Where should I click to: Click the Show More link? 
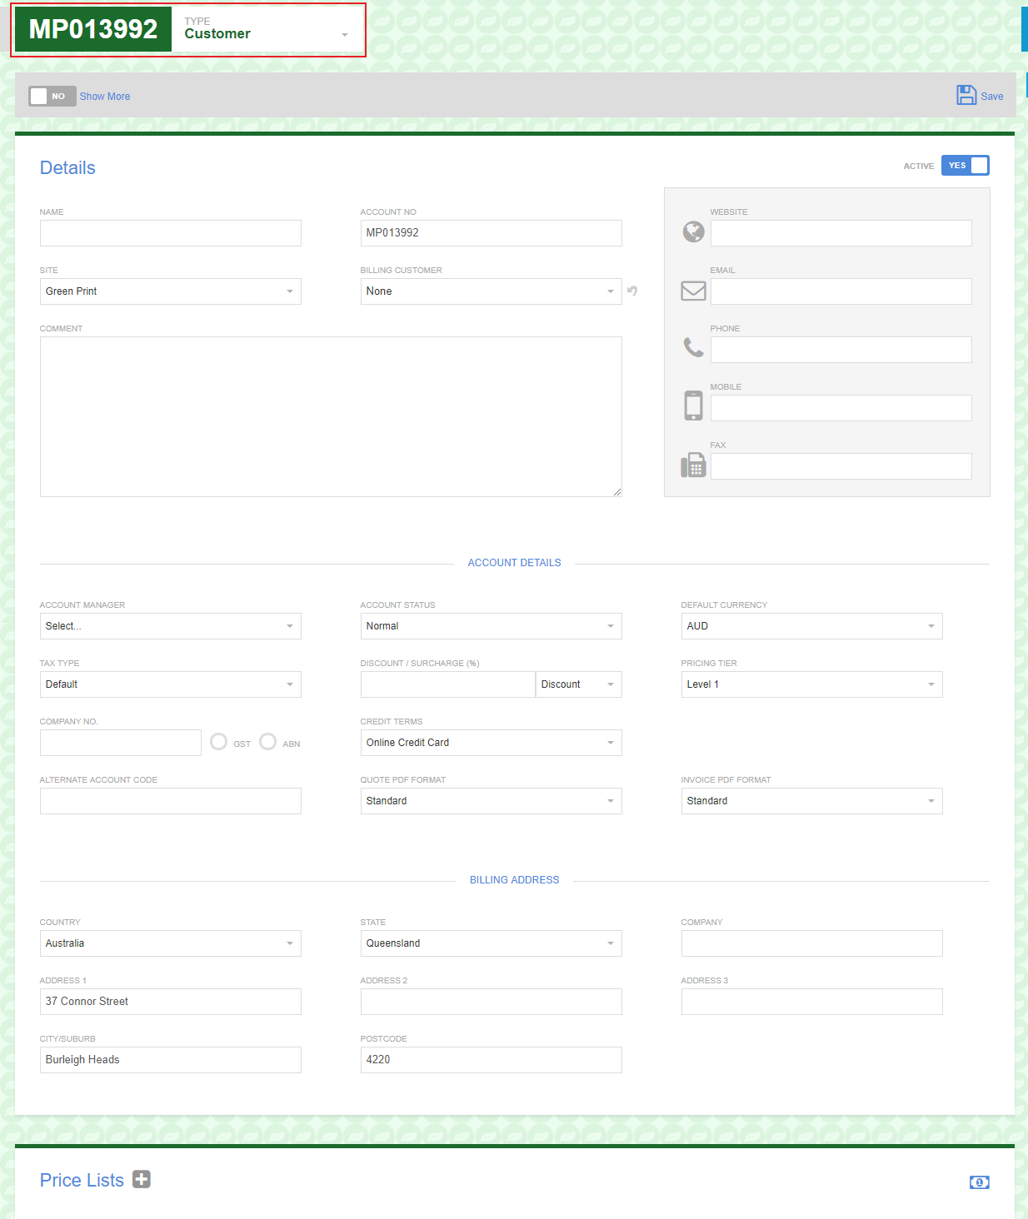pos(105,97)
